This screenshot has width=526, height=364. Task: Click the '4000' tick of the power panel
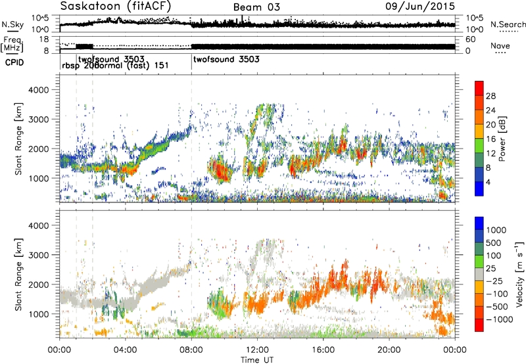38,90
